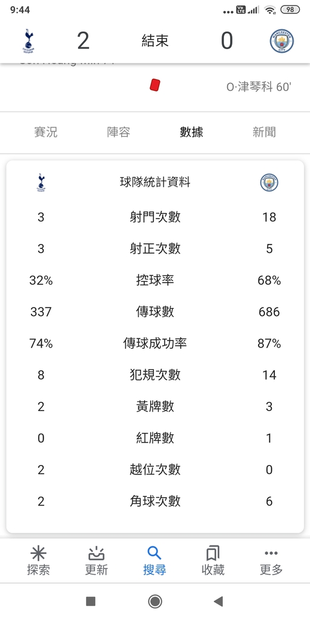Screen dimensions: 310x620
Task: Tap the Manchester City logo in stats card
Action: [x=269, y=183]
